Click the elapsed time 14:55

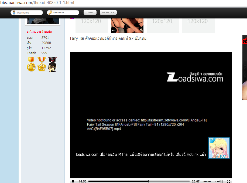pos(83,181)
